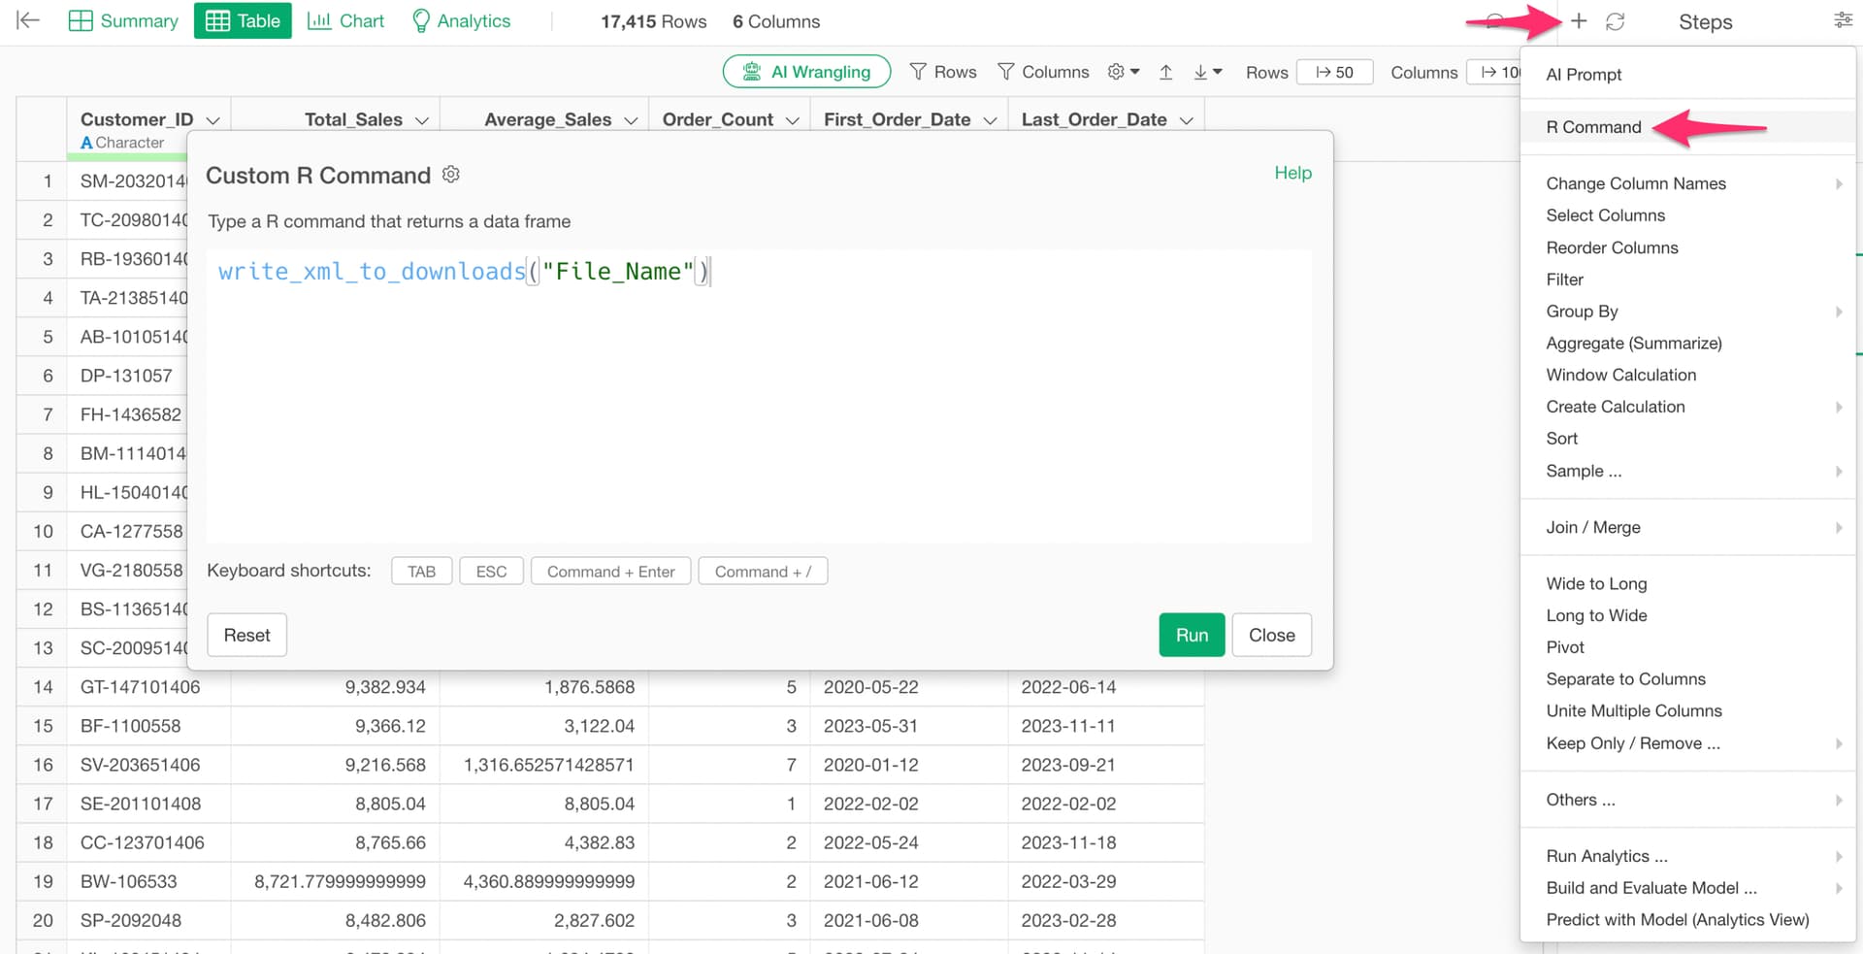The width and height of the screenshot is (1863, 954).
Task: Click the Help link in dialog
Action: click(x=1292, y=173)
